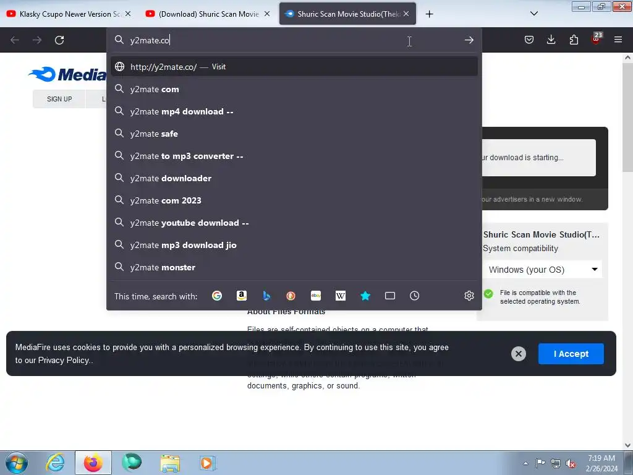Click the page vertical scrollbar thumb
This screenshot has height=475, width=633.
(627, 117)
